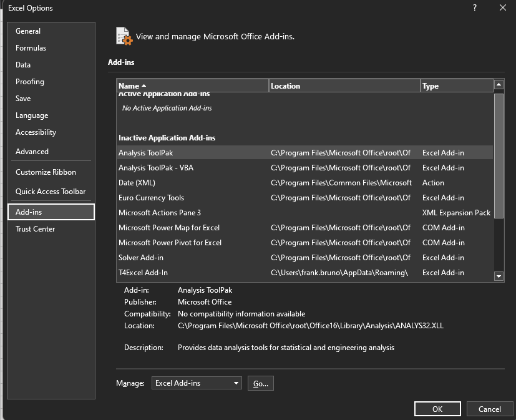Select Solver Add-in in the list
This screenshot has height=420, width=516.
tap(141, 258)
